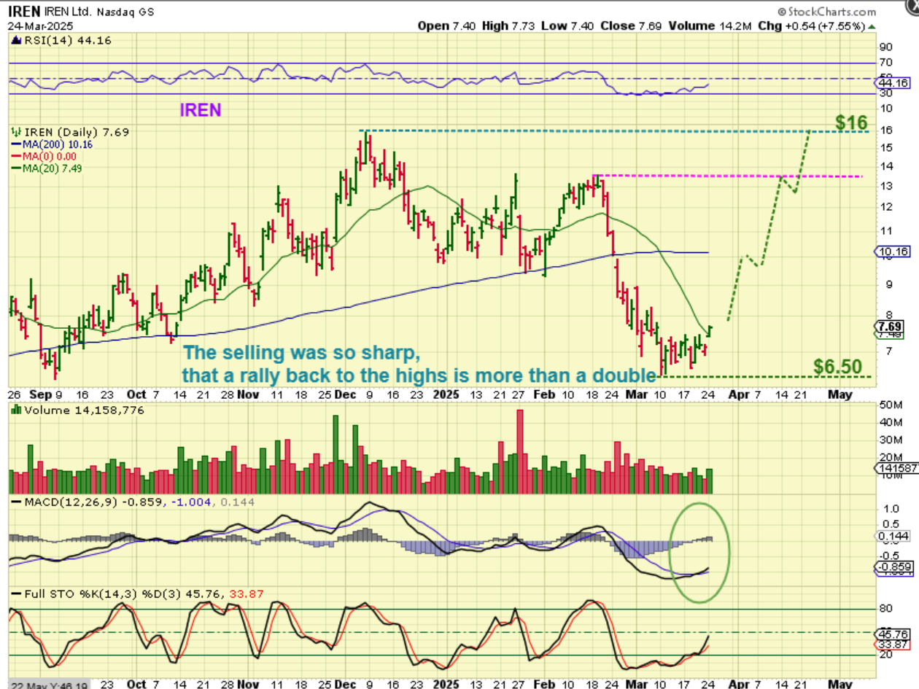Click the purple 'IREN' chart annotation
Image resolution: width=919 pixels, height=689 pixels.
[201, 109]
